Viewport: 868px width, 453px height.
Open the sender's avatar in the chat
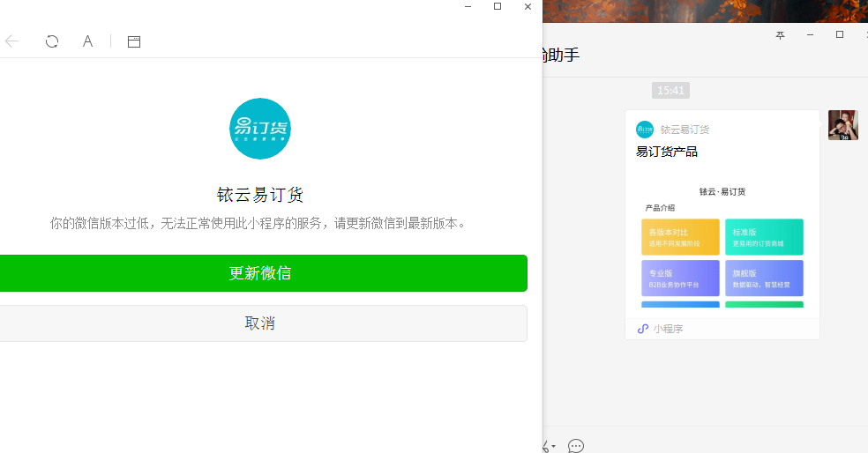pyautogui.click(x=843, y=125)
